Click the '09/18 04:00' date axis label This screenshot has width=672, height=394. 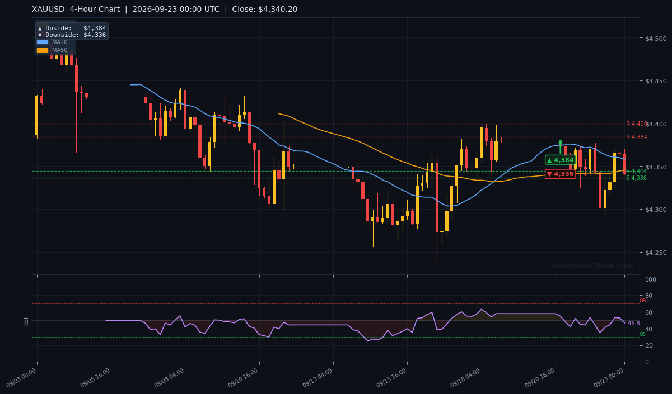coord(466,378)
